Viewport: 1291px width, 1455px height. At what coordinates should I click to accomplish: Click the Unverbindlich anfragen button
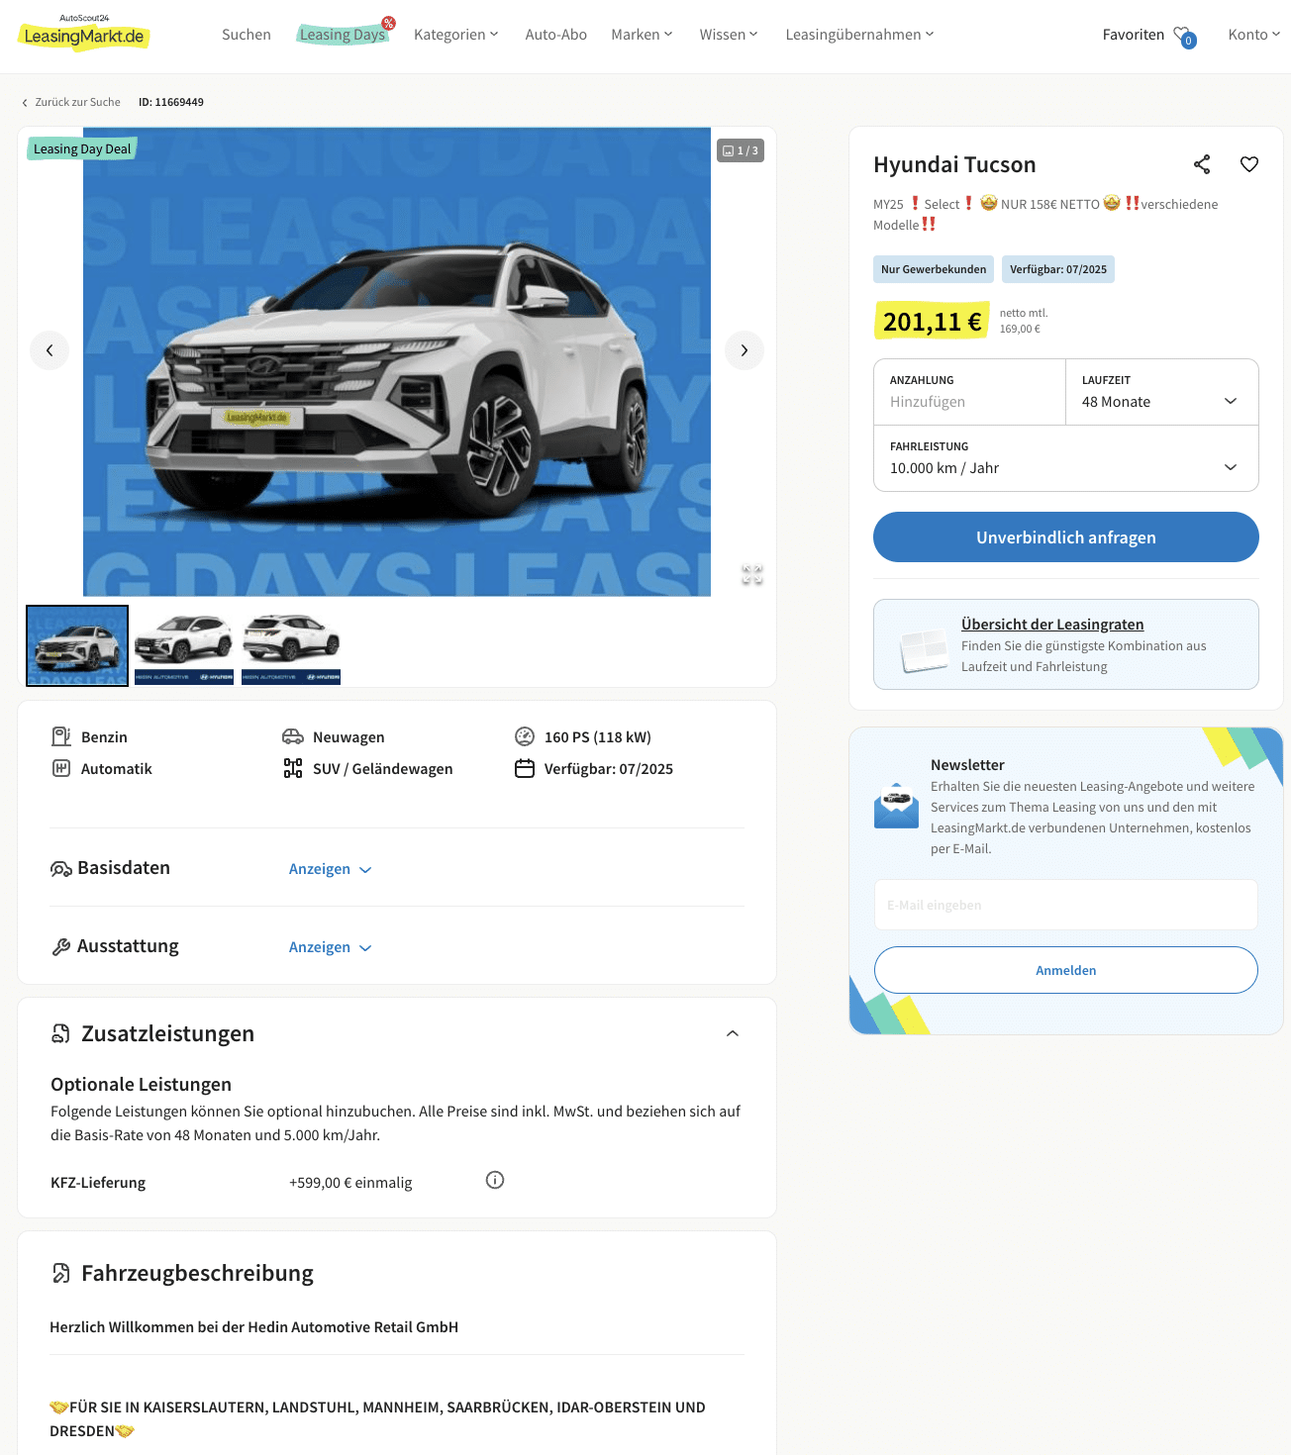[x=1066, y=537]
